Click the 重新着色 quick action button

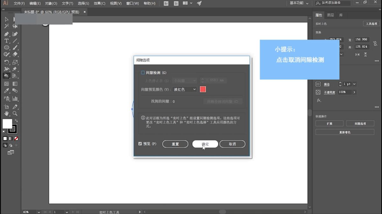345,132
